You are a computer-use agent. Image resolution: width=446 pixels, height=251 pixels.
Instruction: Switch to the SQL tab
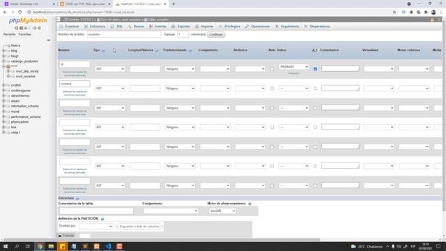pos(116,26)
